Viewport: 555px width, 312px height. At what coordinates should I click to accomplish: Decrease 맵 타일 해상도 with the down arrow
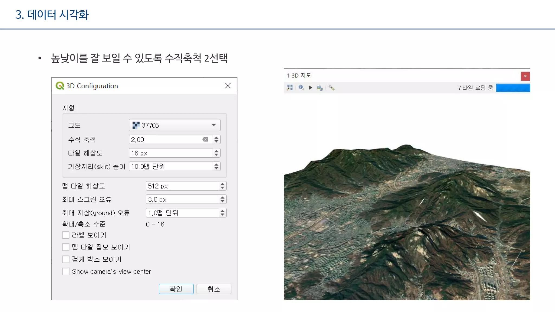point(222,188)
